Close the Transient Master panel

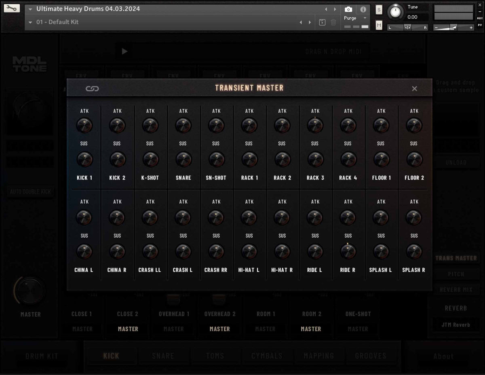(x=414, y=88)
